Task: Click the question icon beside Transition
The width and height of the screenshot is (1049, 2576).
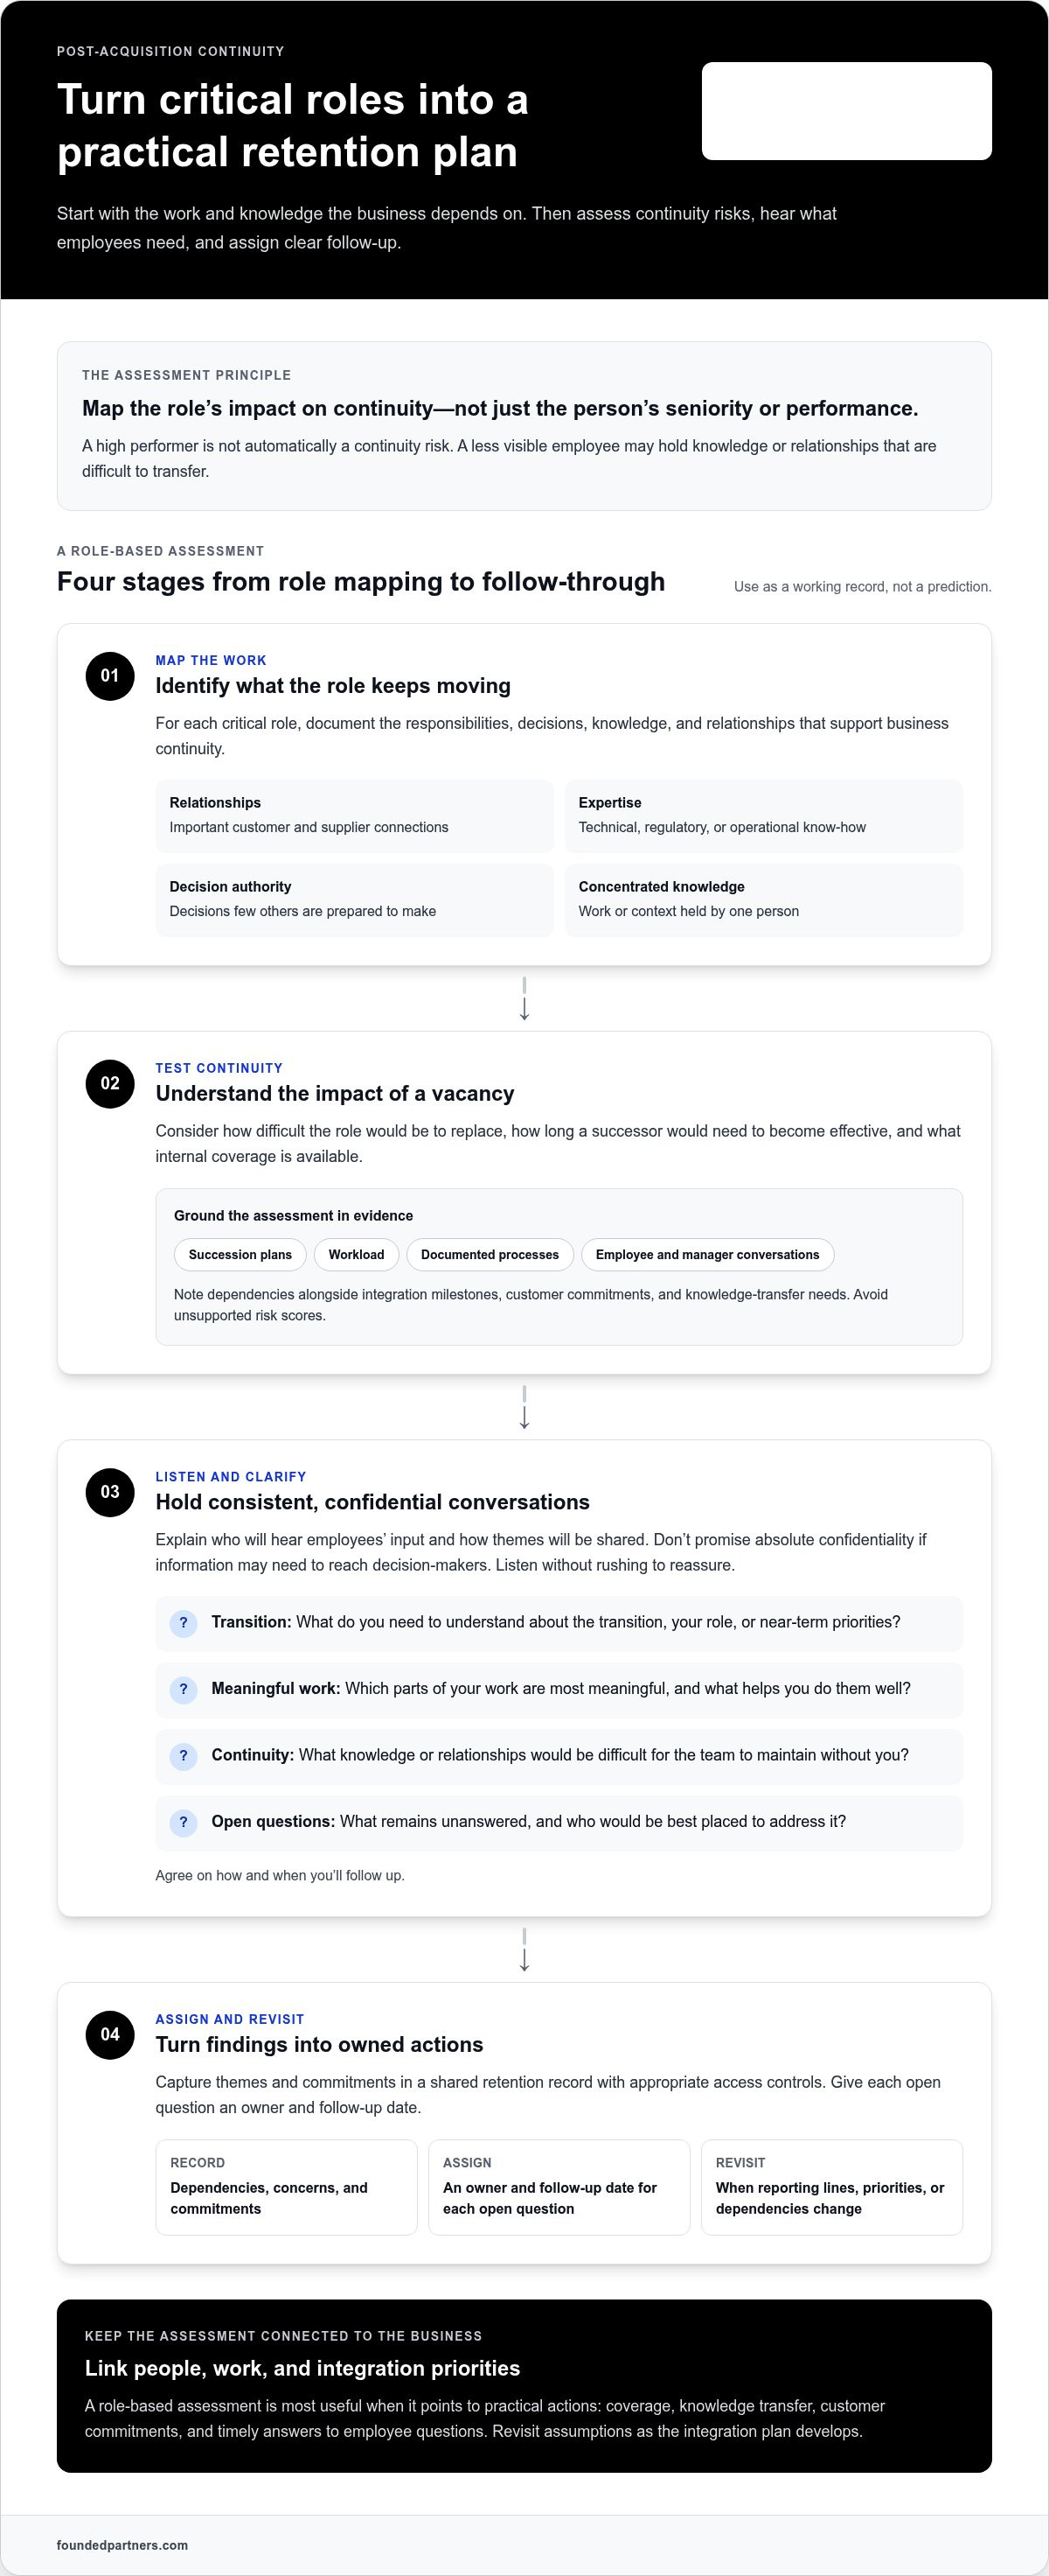Action: coord(183,1623)
